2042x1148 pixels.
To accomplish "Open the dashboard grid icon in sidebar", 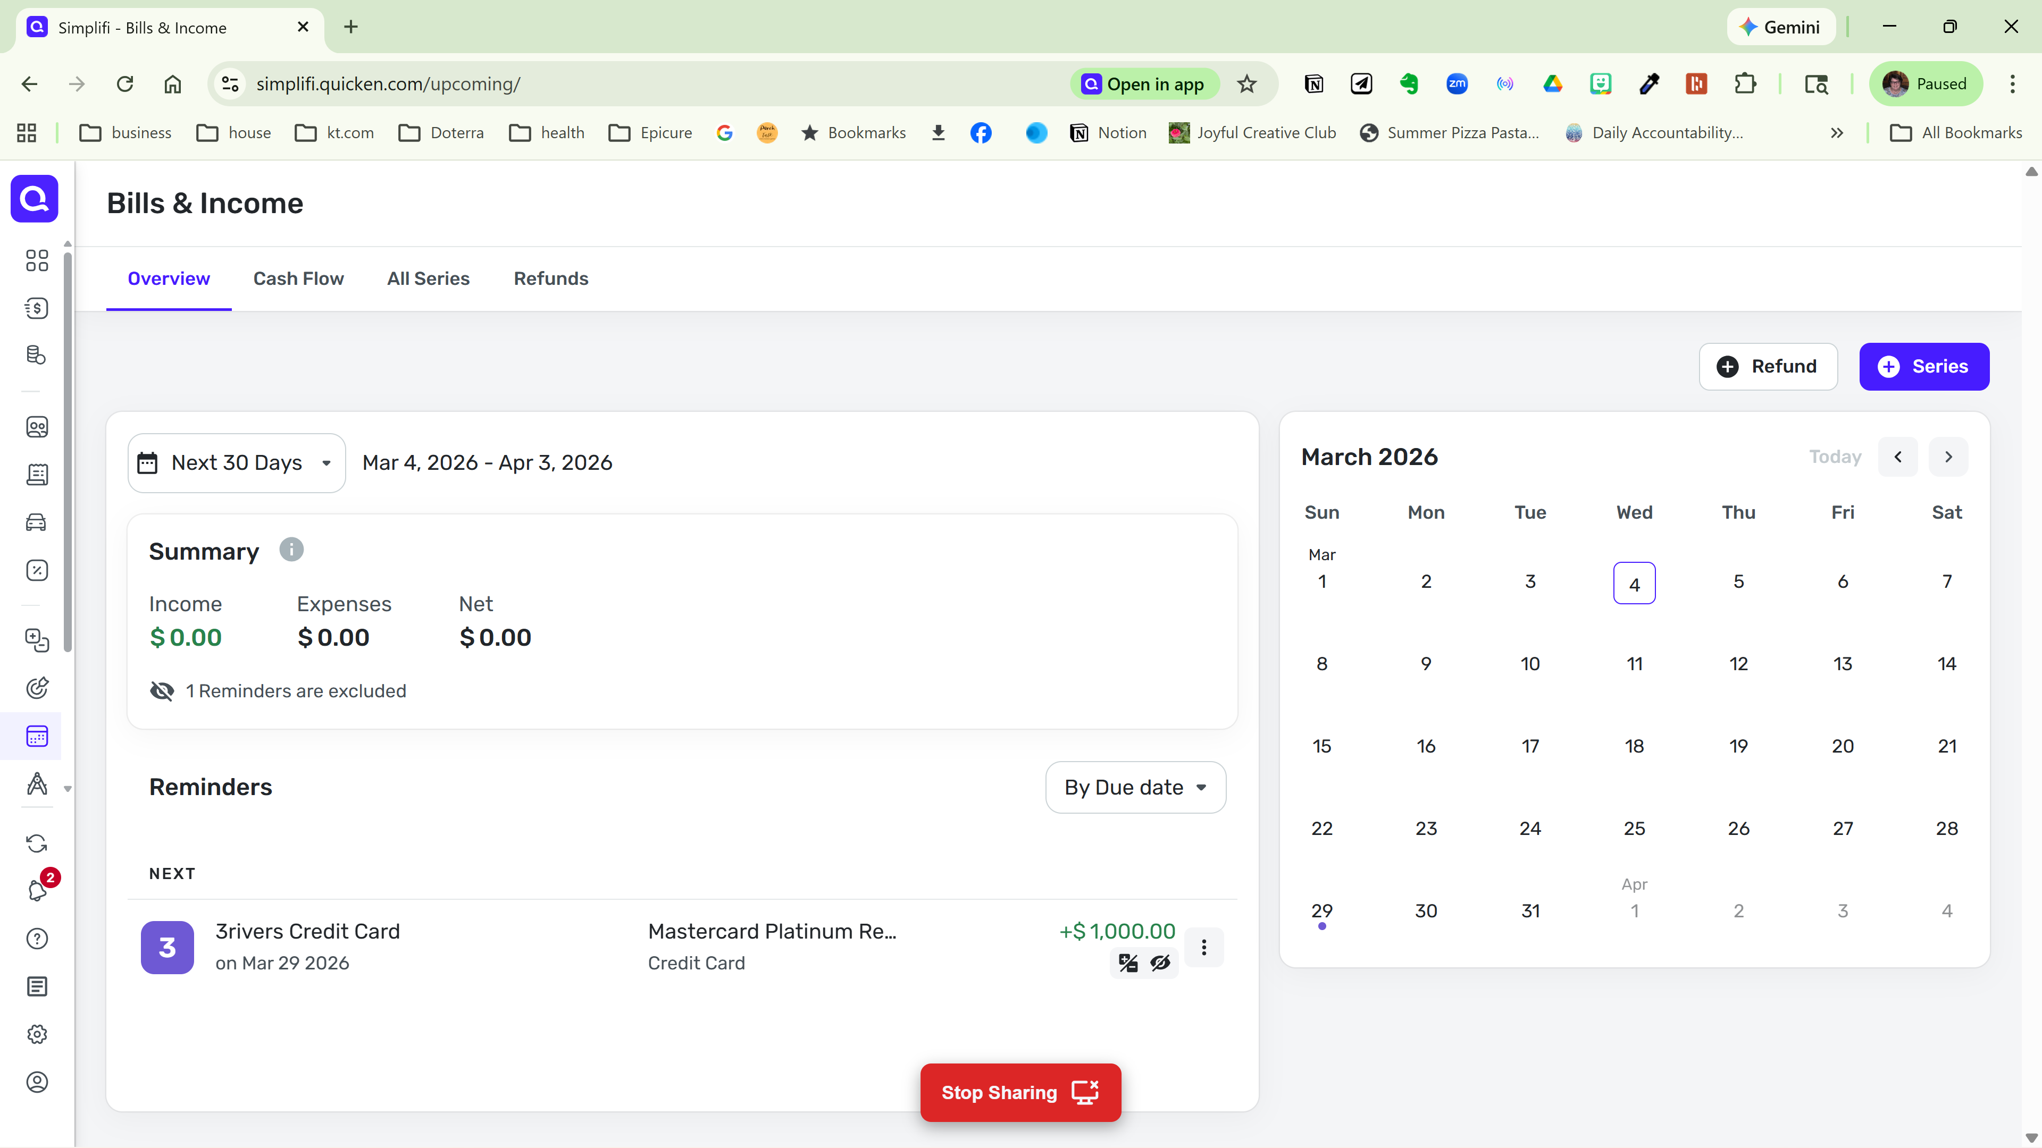I will click(37, 260).
